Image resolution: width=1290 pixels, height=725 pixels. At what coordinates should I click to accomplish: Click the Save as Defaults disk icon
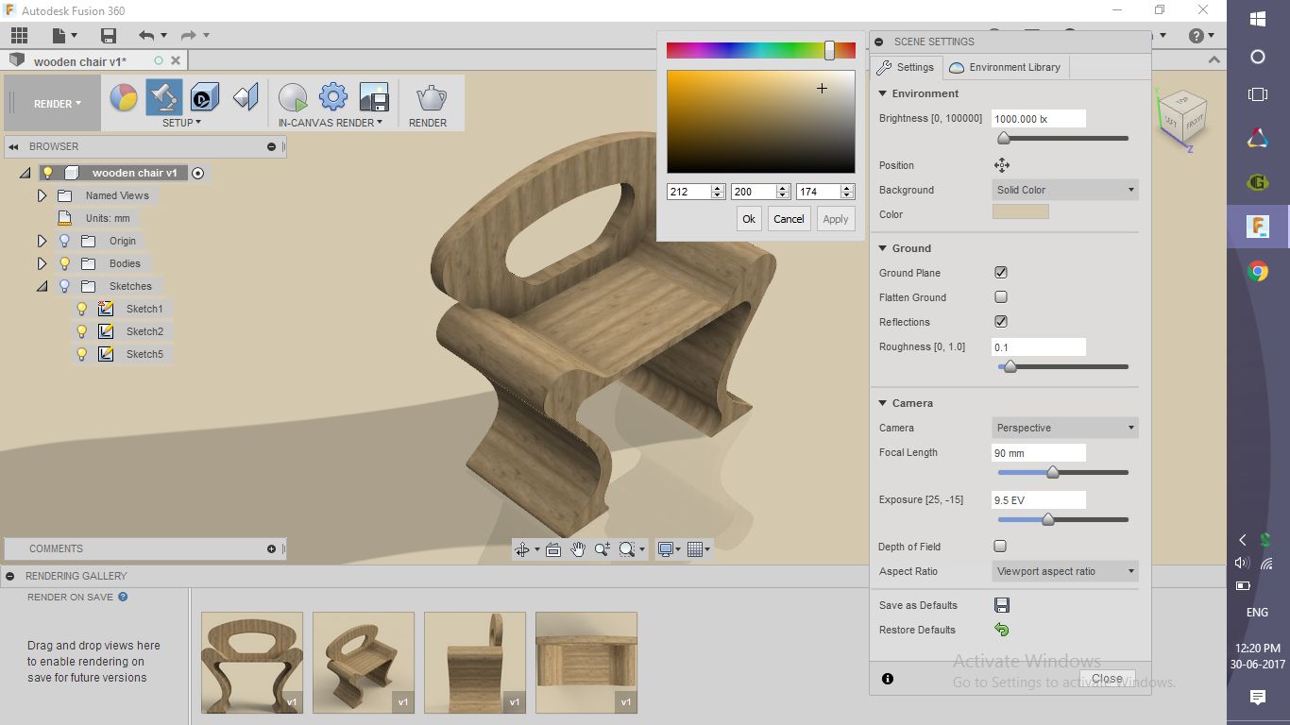click(1002, 605)
